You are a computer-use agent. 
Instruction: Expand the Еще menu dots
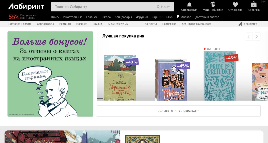(x=161, y=17)
